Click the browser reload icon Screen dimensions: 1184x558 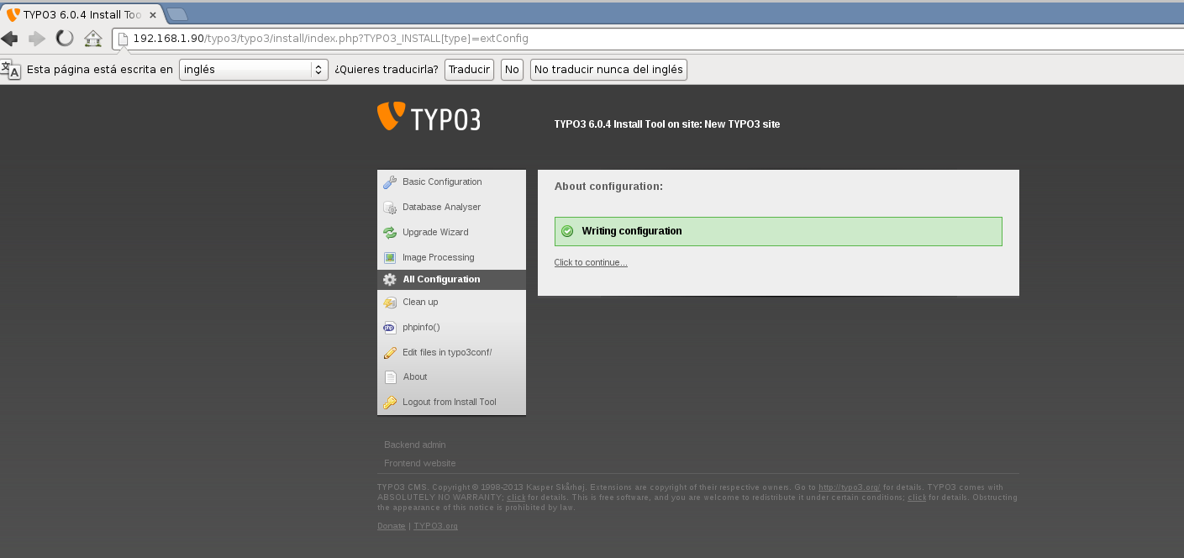pyautogui.click(x=65, y=39)
